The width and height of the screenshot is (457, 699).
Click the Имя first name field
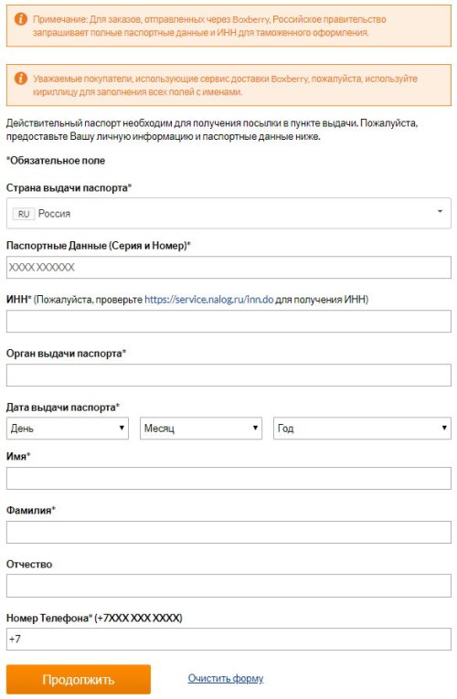[x=228, y=478]
